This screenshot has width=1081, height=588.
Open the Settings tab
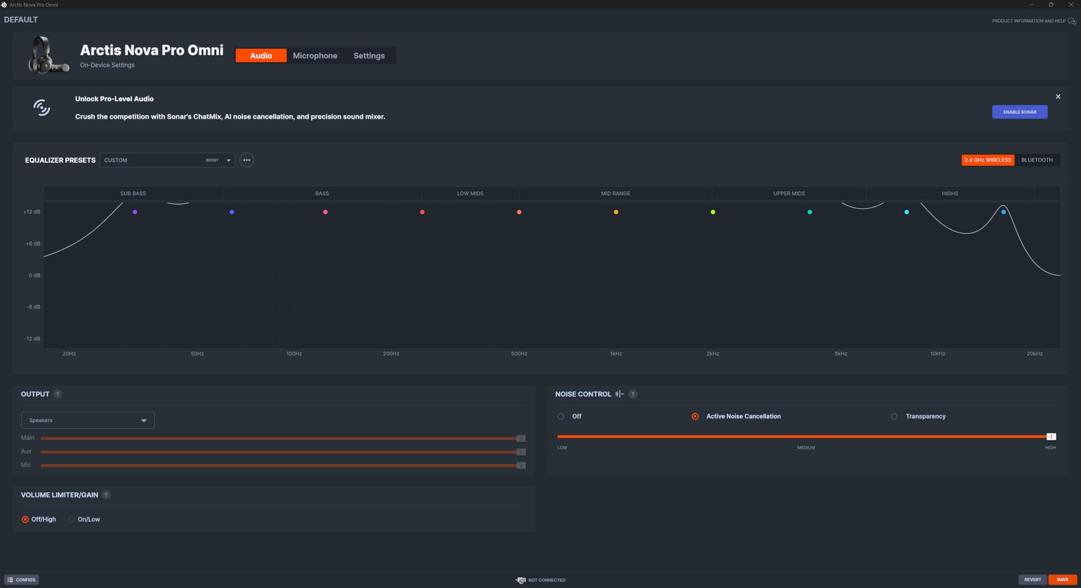pos(369,55)
